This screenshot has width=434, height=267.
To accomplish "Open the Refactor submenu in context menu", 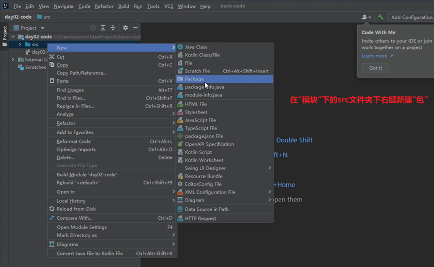I will click(x=112, y=123).
